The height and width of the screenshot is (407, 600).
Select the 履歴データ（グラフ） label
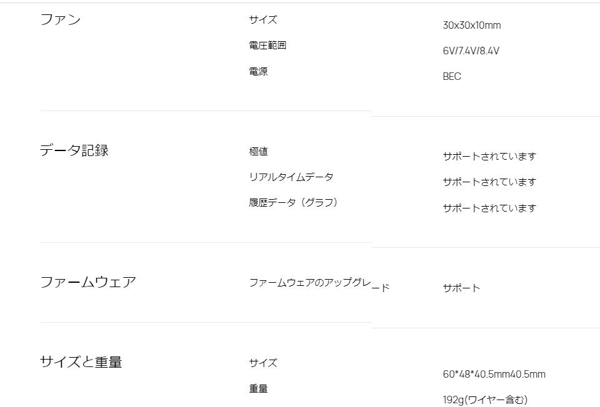tap(294, 202)
